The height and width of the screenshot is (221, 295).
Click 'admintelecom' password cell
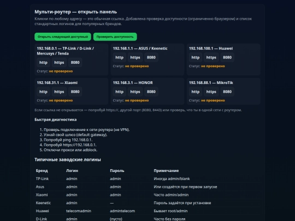click(x=122, y=211)
